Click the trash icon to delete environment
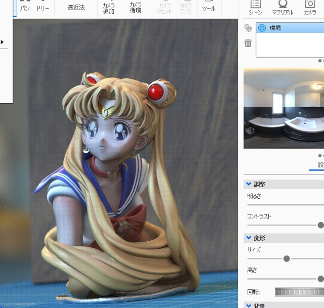This screenshot has height=308, width=324. click(x=248, y=43)
